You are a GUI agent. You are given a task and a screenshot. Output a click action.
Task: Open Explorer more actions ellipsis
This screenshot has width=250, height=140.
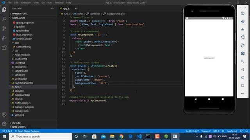(x=52, y=9)
